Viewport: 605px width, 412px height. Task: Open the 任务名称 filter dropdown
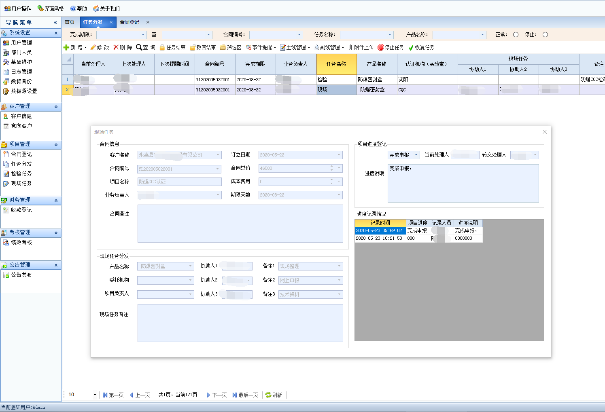(390, 35)
